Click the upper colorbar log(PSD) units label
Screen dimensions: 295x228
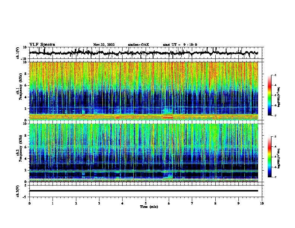pos(279,97)
